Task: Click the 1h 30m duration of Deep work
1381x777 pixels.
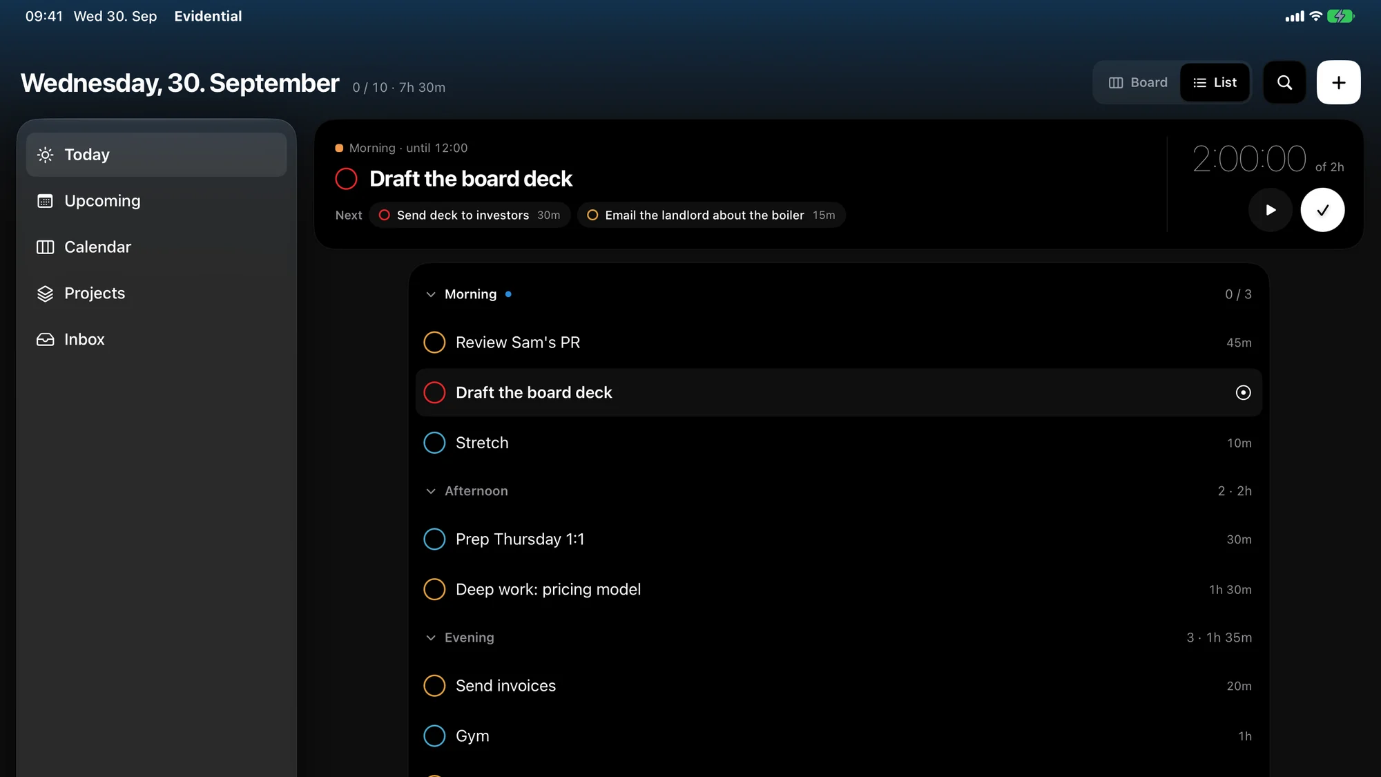Action: point(1230,590)
